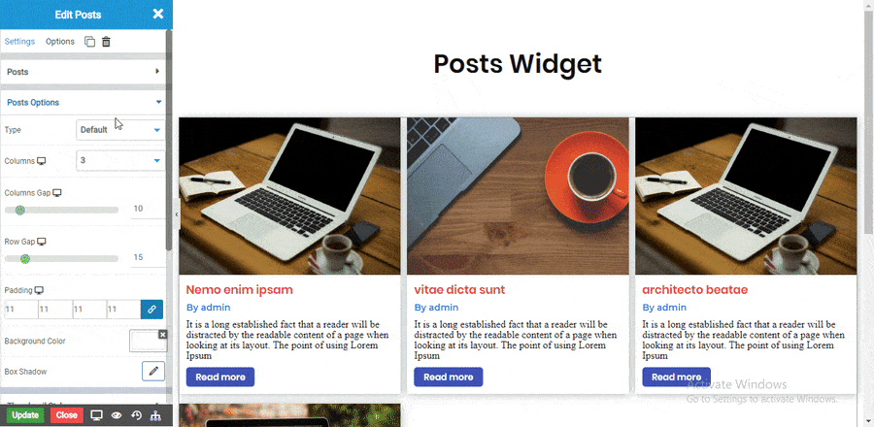Open the structure navigator sitemap icon

155,415
